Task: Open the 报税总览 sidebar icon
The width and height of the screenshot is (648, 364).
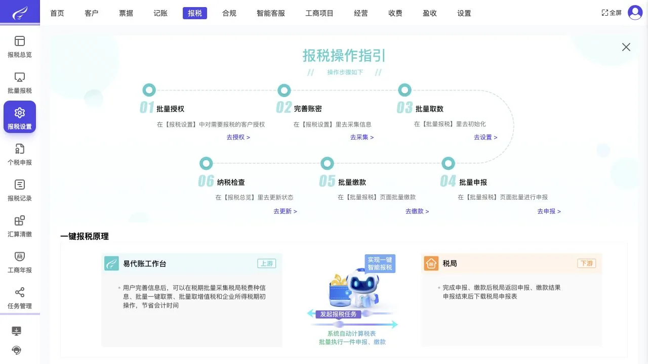Action: point(20,41)
